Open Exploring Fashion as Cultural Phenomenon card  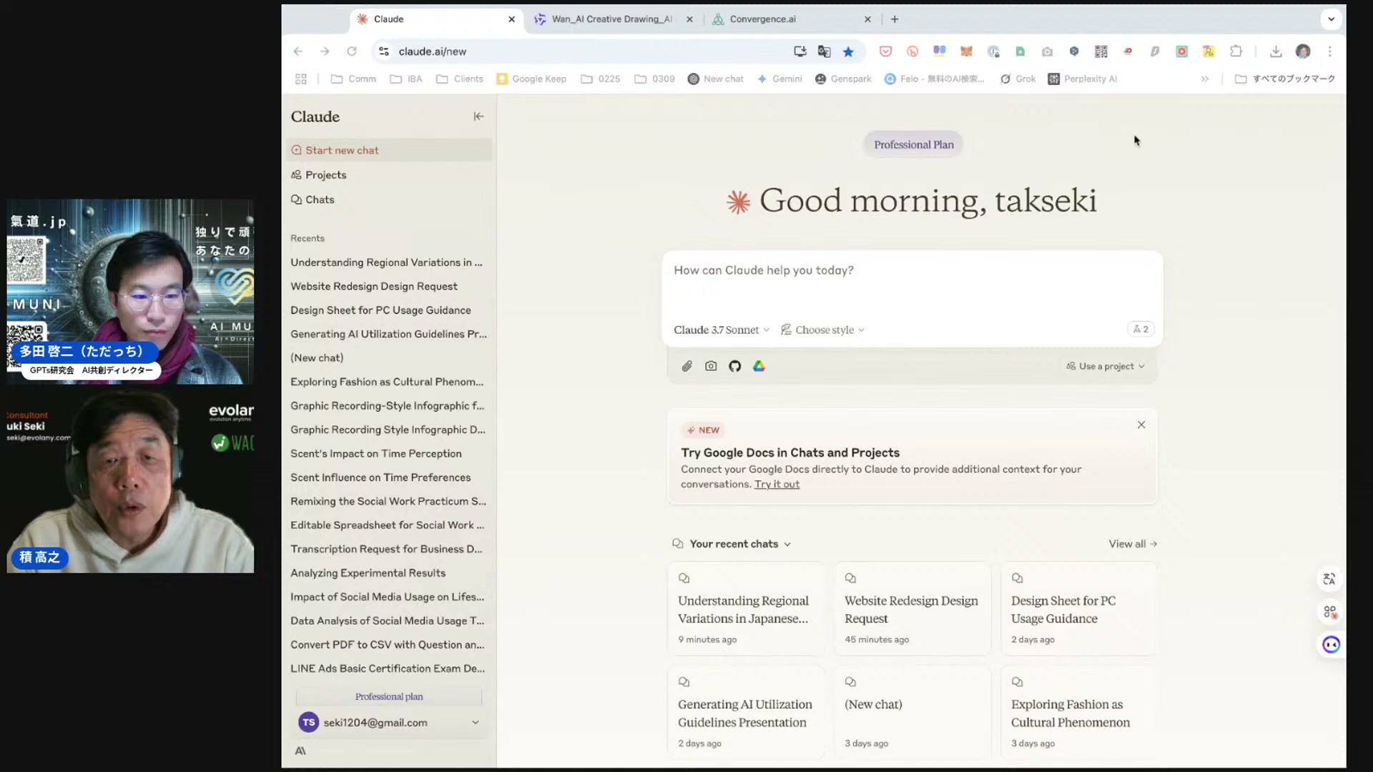click(x=1078, y=712)
